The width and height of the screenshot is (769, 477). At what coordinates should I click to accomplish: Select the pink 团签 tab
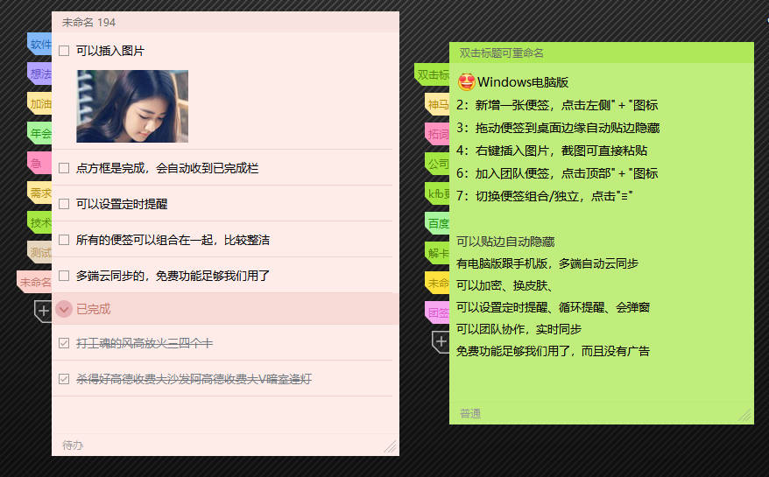point(437,312)
